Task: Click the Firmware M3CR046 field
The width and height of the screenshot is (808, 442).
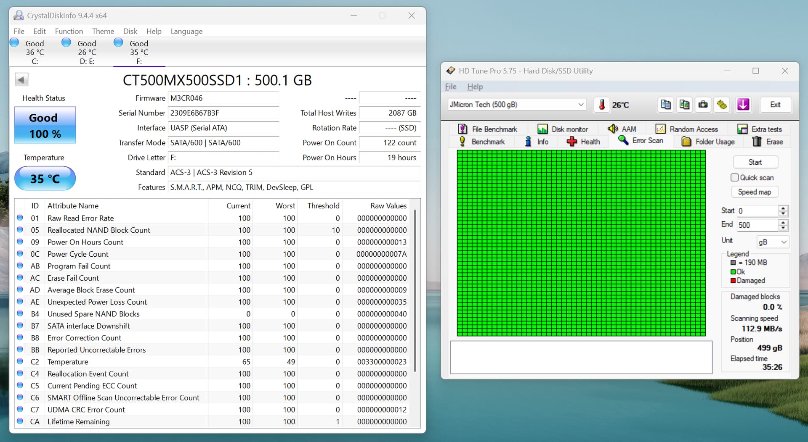Action: [x=223, y=98]
